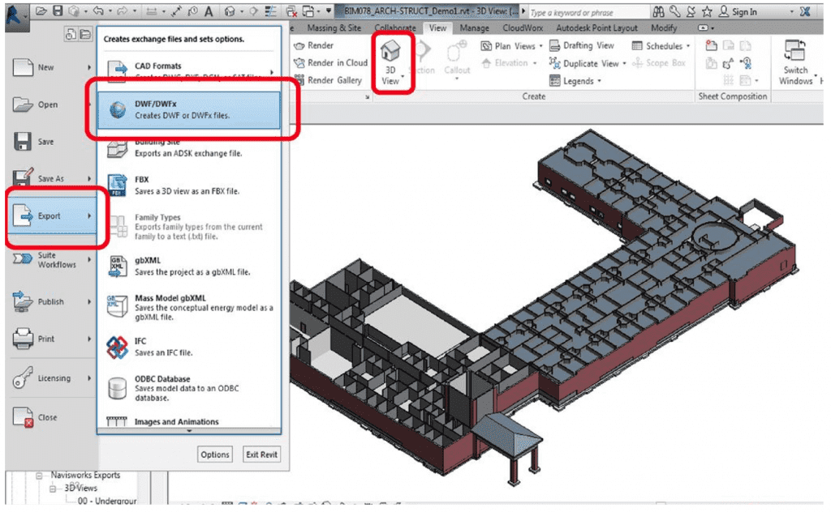Click the Save disk icon in quick access toolbar

coord(58,11)
